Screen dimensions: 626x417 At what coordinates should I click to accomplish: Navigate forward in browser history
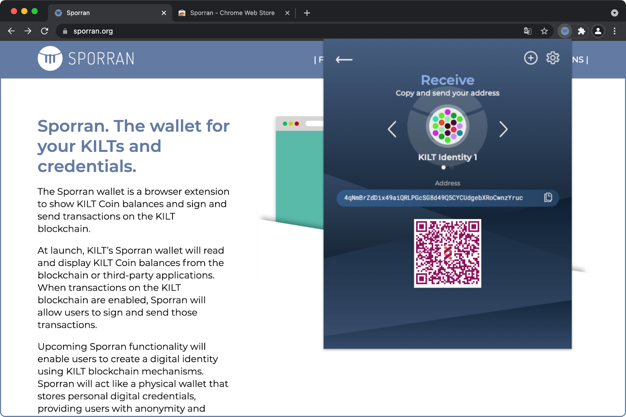coord(28,31)
